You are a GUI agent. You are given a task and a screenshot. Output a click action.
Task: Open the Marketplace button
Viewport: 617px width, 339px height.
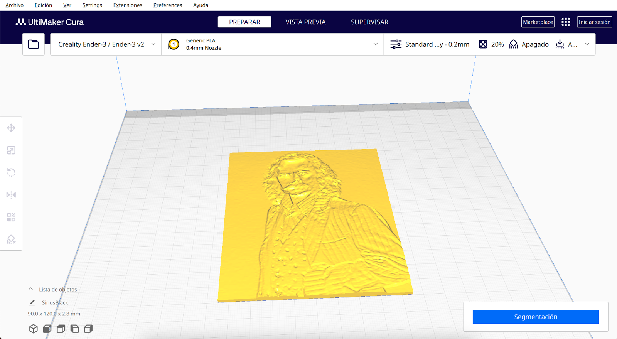click(538, 22)
